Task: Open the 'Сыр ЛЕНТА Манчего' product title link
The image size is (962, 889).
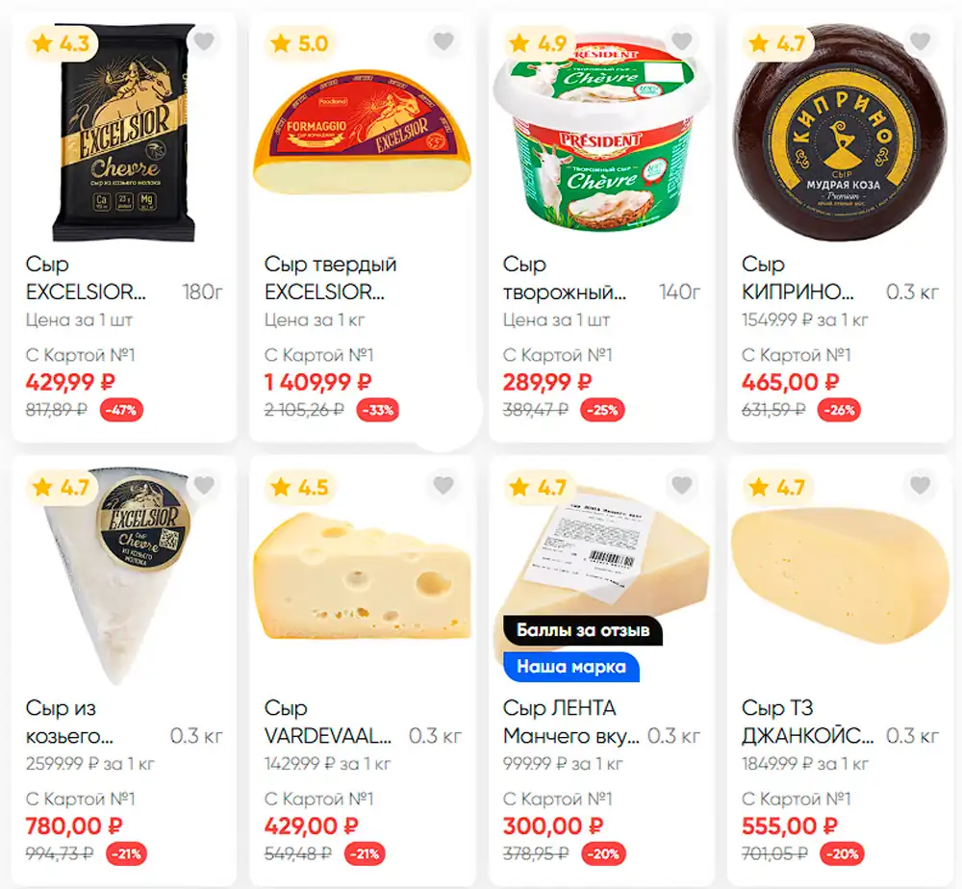Action: (570, 722)
